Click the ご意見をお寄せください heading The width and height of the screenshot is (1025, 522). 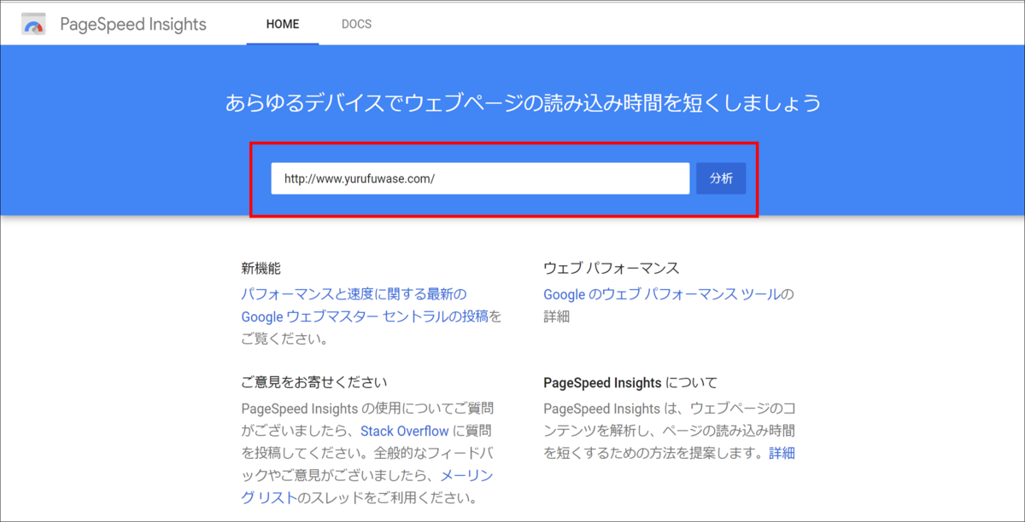[x=314, y=382]
